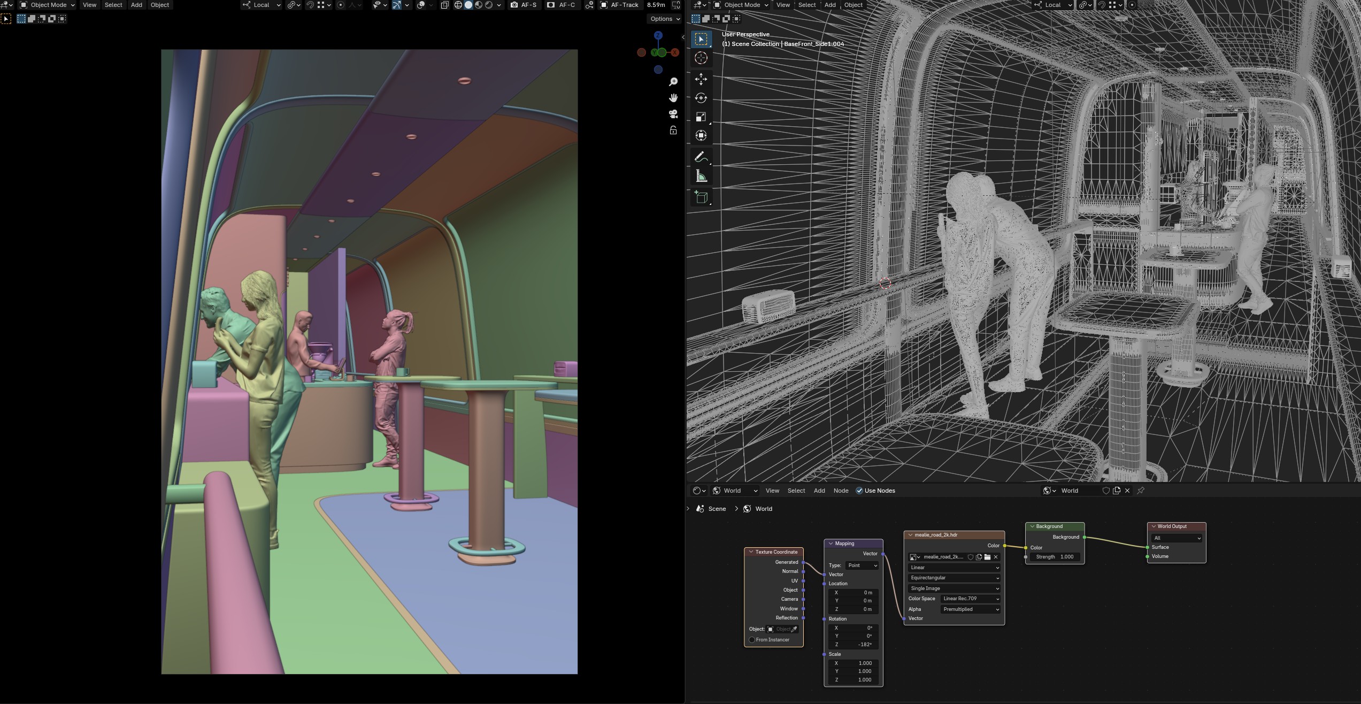Open View menu in left viewport header
The height and width of the screenshot is (704, 1361).
[89, 5]
